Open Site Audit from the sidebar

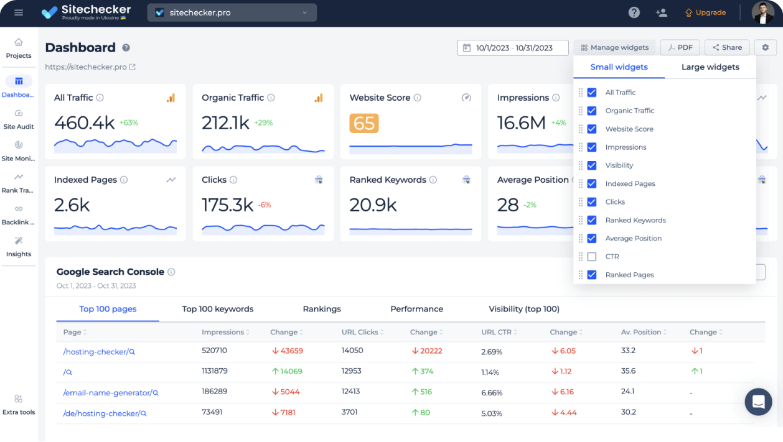click(x=19, y=119)
